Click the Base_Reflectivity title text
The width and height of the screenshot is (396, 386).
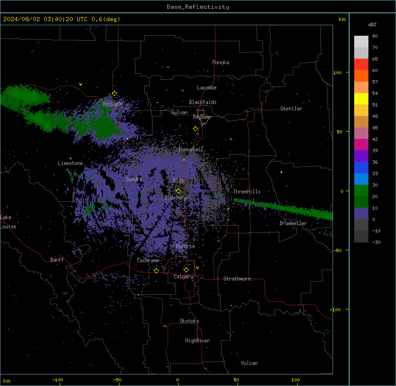(198, 7)
